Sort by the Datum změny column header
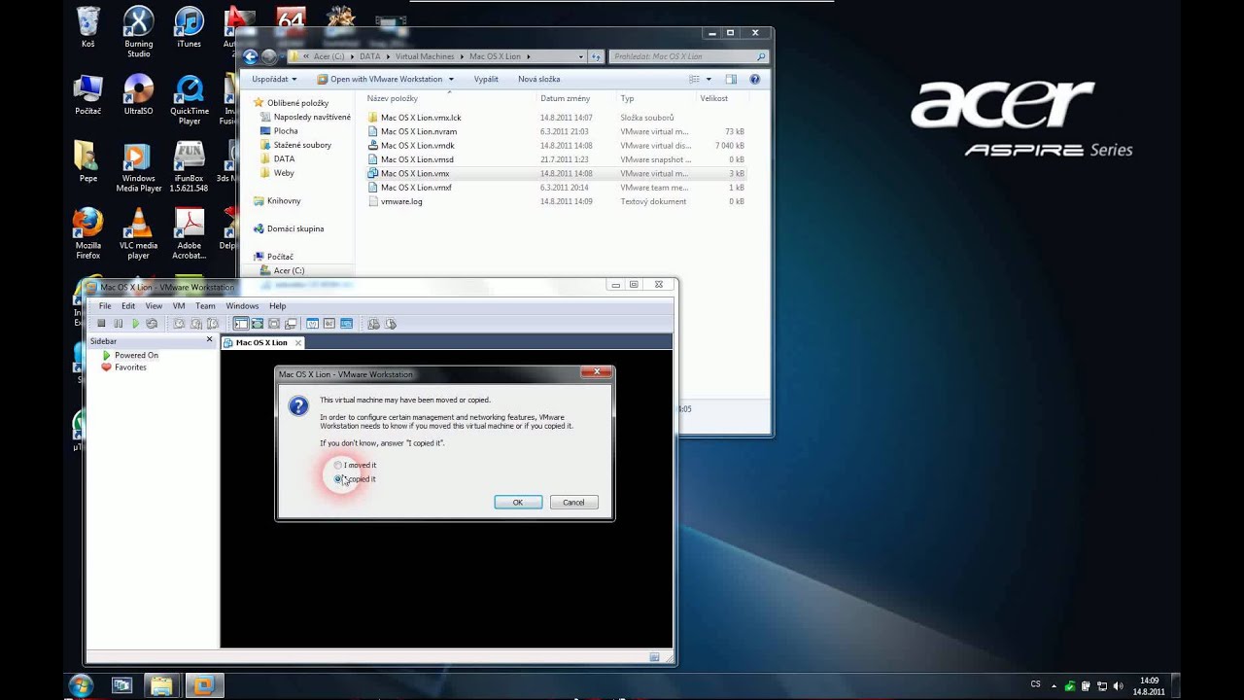 pos(565,98)
